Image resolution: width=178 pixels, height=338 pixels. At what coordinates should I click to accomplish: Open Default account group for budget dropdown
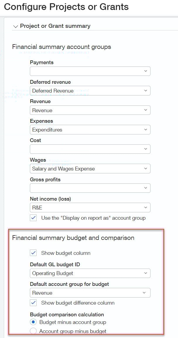[90, 293]
